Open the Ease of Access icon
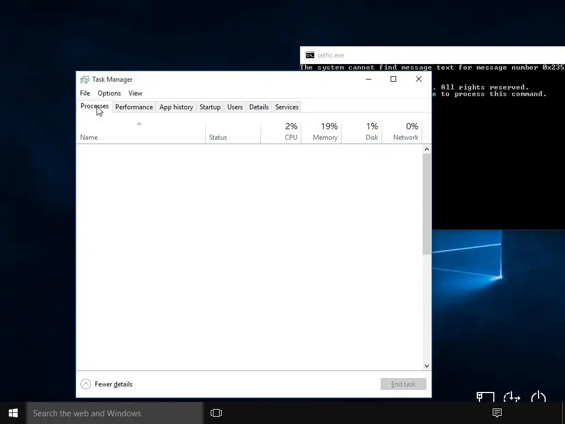This screenshot has height=424, width=565. point(511,396)
